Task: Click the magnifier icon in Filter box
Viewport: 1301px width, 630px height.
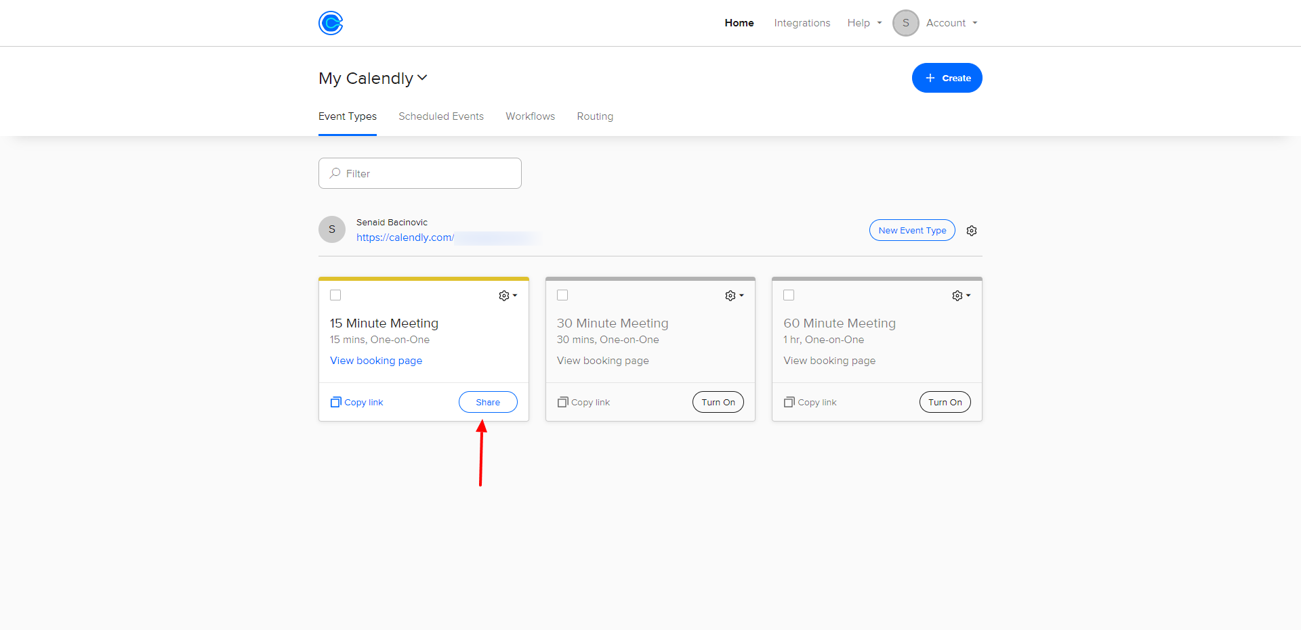Action: [335, 173]
